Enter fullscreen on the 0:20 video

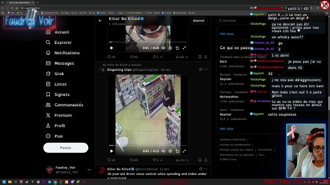(184, 48)
